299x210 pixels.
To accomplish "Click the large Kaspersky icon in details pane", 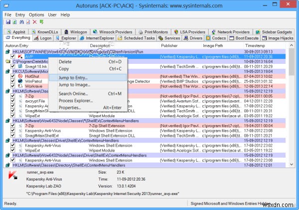I will [x=12, y=175].
